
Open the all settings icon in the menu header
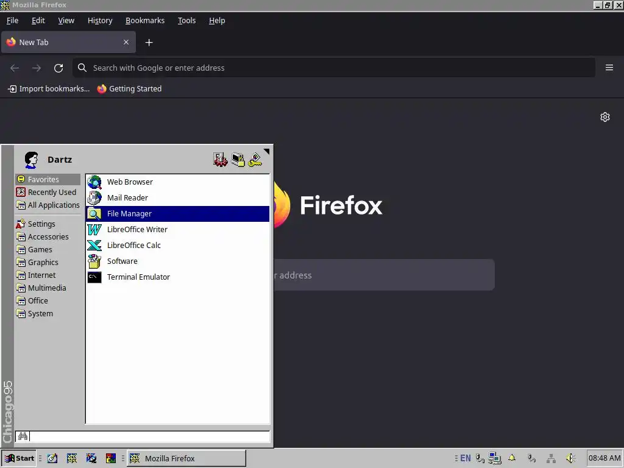pyautogui.click(x=220, y=160)
